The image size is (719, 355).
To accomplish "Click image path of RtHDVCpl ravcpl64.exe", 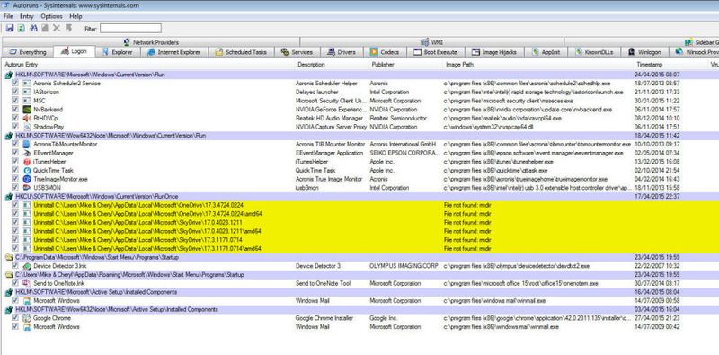I will [502, 119].
